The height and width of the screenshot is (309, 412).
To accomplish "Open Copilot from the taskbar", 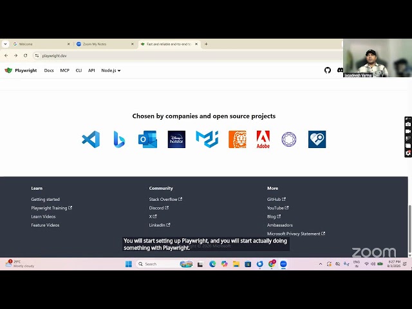I will [x=225, y=264].
